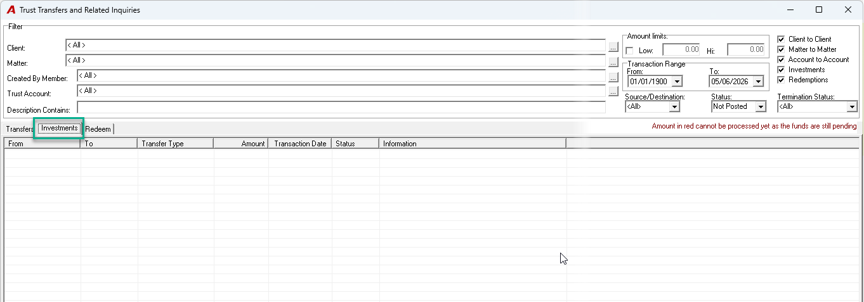This screenshot has width=864, height=302.
Task: Uncheck the Investments filter checkbox
Action: point(781,70)
